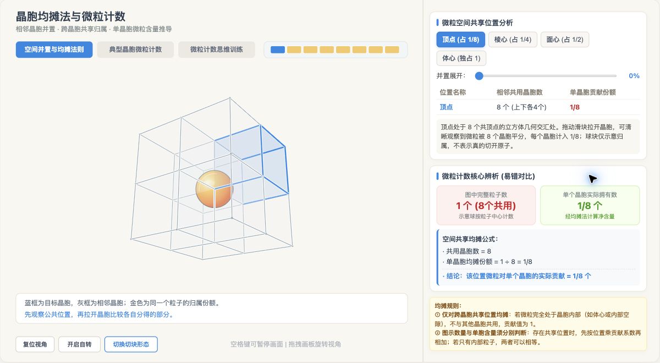Click the blue hint 先观察公共位置 text
The width and height of the screenshot is (660, 363).
coord(99,315)
